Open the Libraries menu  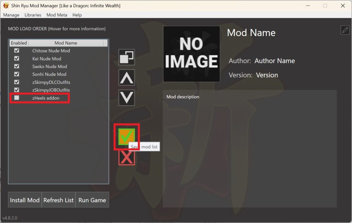pos(33,15)
